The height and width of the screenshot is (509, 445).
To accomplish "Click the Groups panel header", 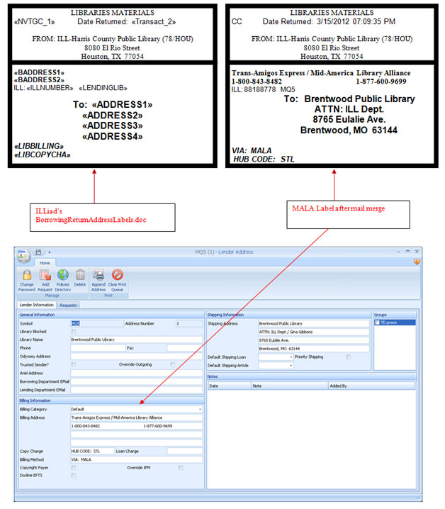I will 395,315.
